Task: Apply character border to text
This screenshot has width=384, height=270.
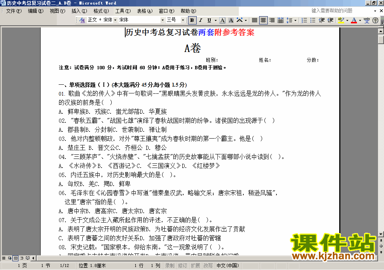Action: tap(222, 20)
